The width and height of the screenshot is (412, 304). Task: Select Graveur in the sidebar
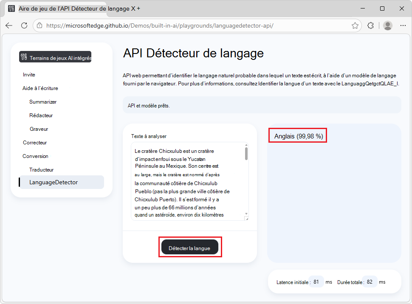[x=39, y=129]
